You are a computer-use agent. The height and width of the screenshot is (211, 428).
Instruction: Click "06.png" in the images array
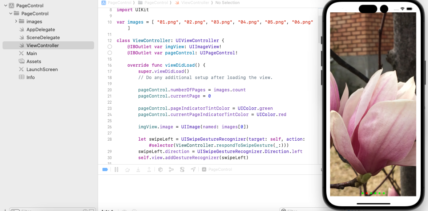(x=302, y=22)
